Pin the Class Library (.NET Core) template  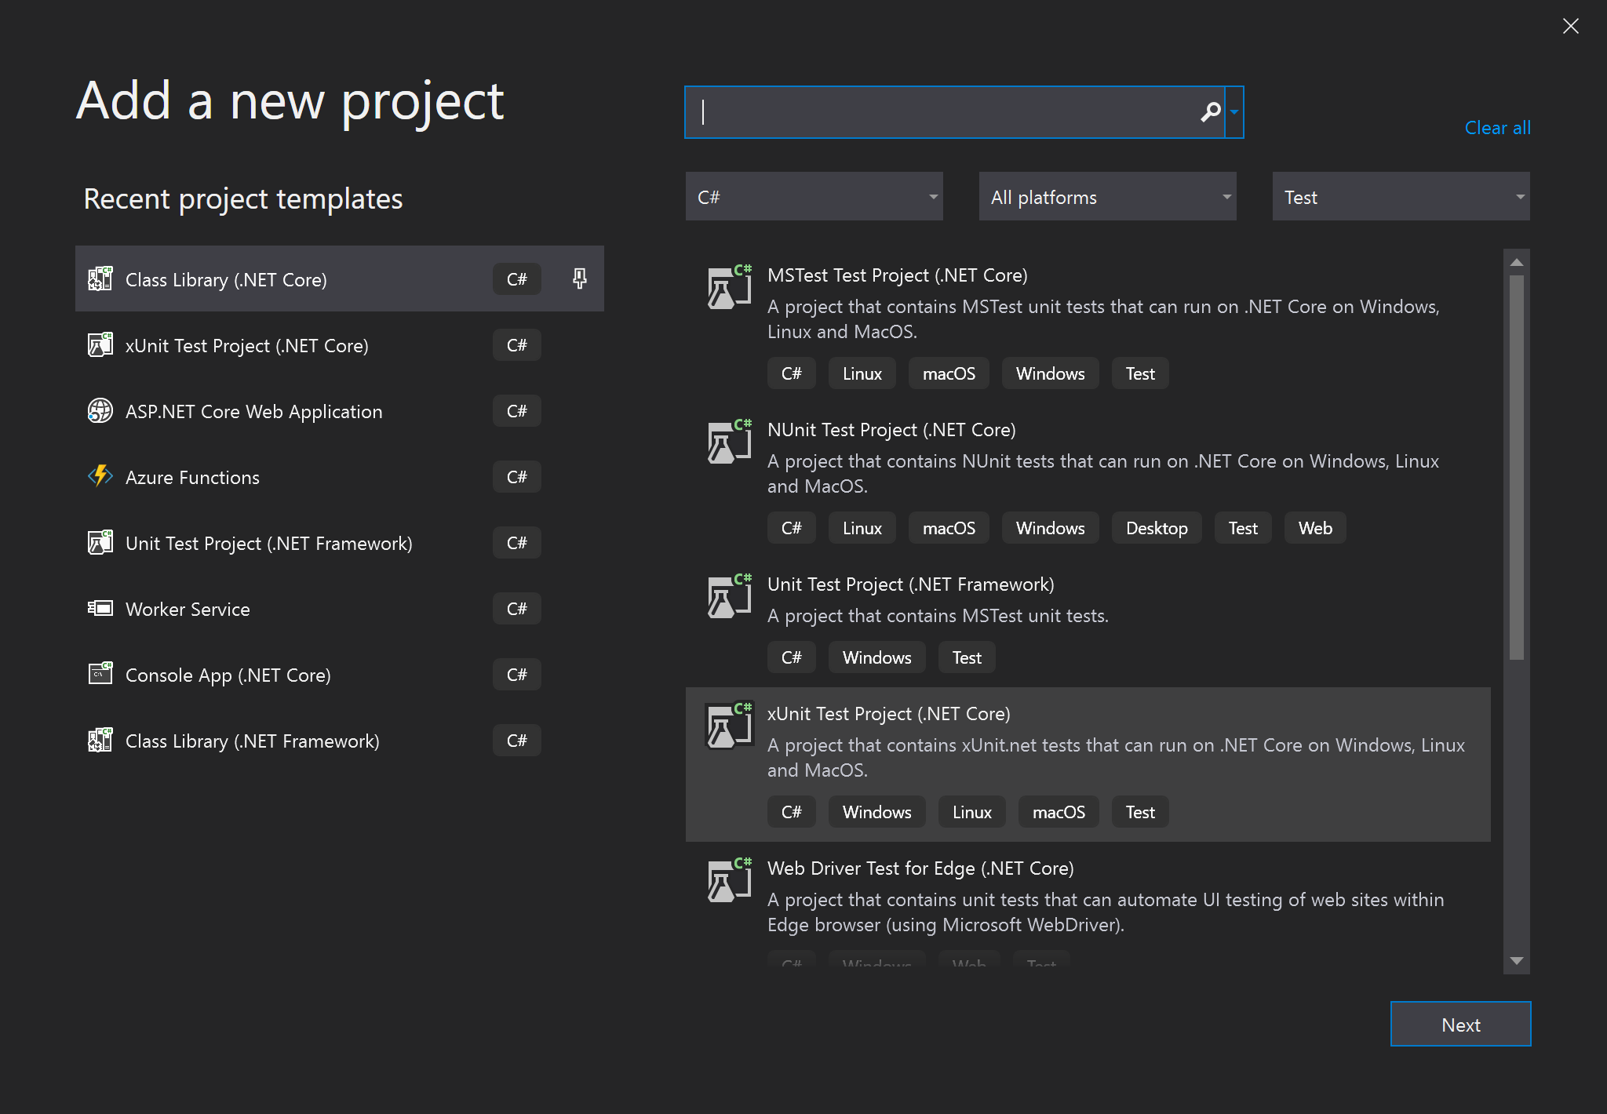pos(579,278)
